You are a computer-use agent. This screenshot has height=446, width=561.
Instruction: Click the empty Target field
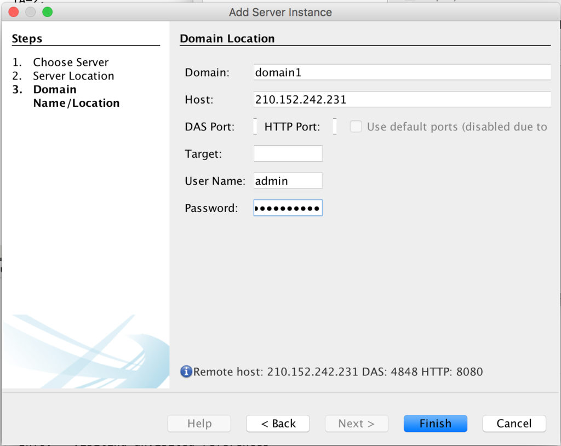point(288,153)
